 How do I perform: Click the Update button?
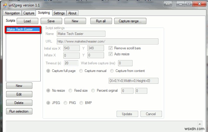pyautogui.click(x=127, y=114)
